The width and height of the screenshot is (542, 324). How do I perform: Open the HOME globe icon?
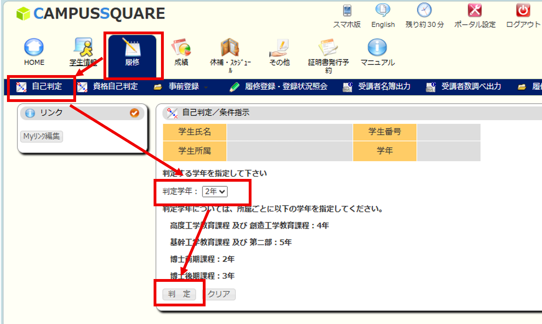pos(34,47)
